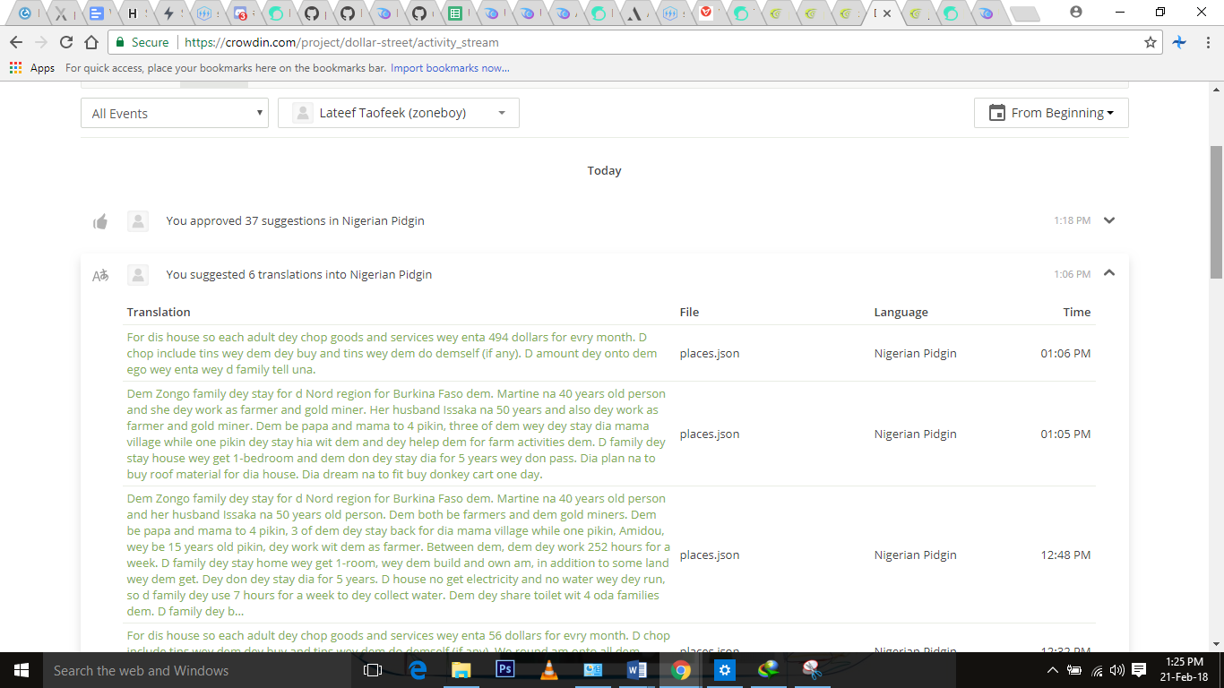Switch to Photoshop on the taskbar
This screenshot has width=1224, height=688.
[504, 670]
